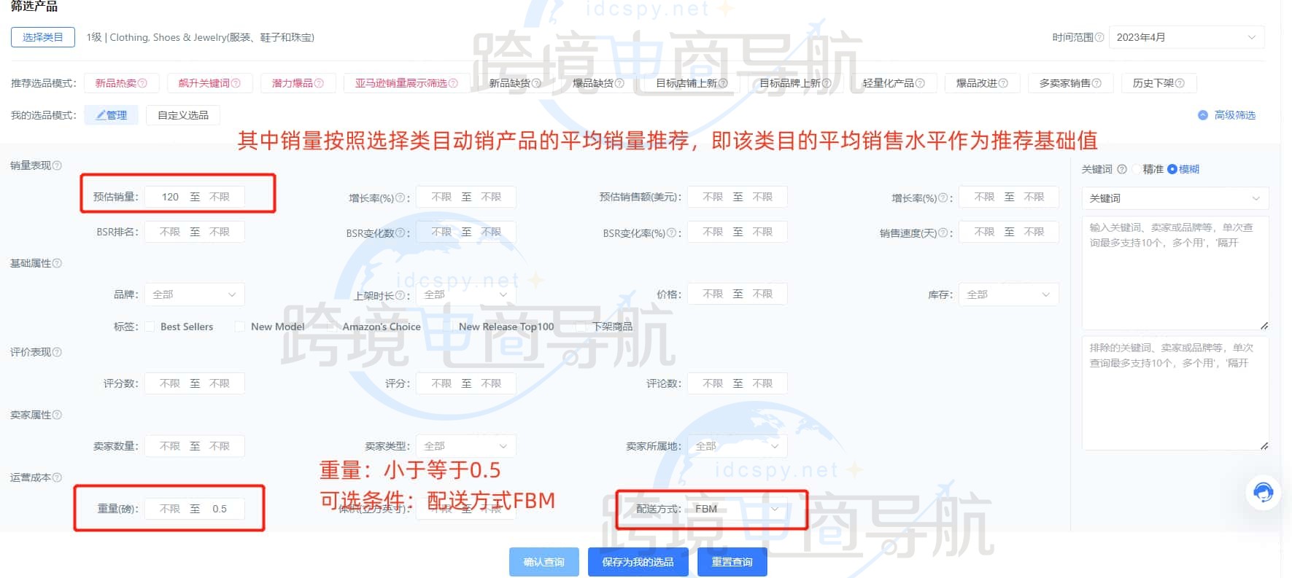Click the 预估销量 minimum field showing 120

(x=169, y=197)
